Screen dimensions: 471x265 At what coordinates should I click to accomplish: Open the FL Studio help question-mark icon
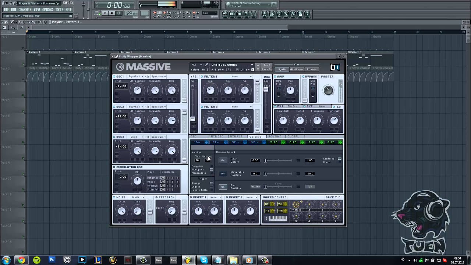click(x=307, y=14)
